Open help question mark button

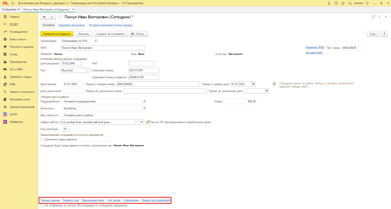click(384, 34)
